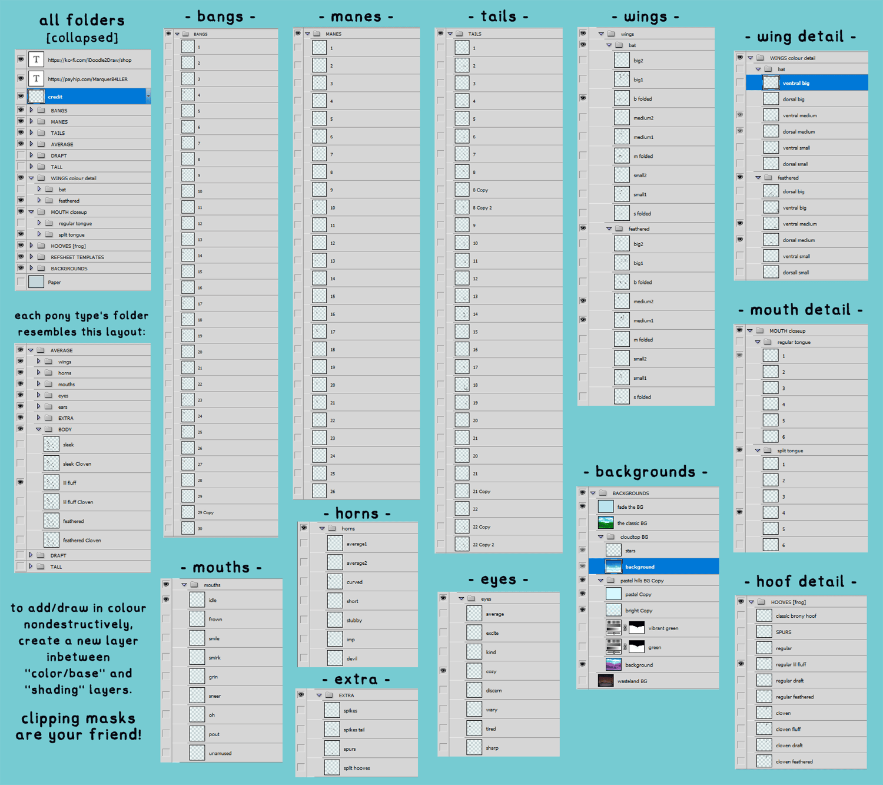This screenshot has width=883, height=785.
Task: Collapse the regular tongue group in mouth detail
Action: (758, 342)
